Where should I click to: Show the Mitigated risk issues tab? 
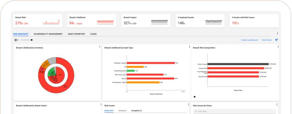click(122, 111)
